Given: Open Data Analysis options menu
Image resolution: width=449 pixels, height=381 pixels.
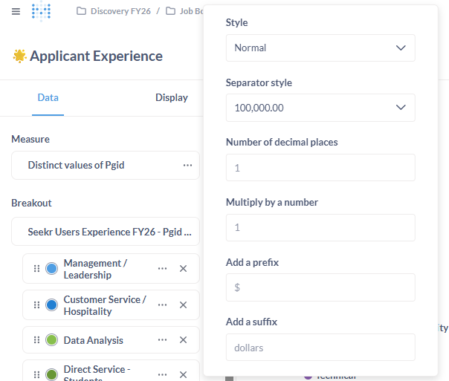Looking at the screenshot, I should point(162,340).
